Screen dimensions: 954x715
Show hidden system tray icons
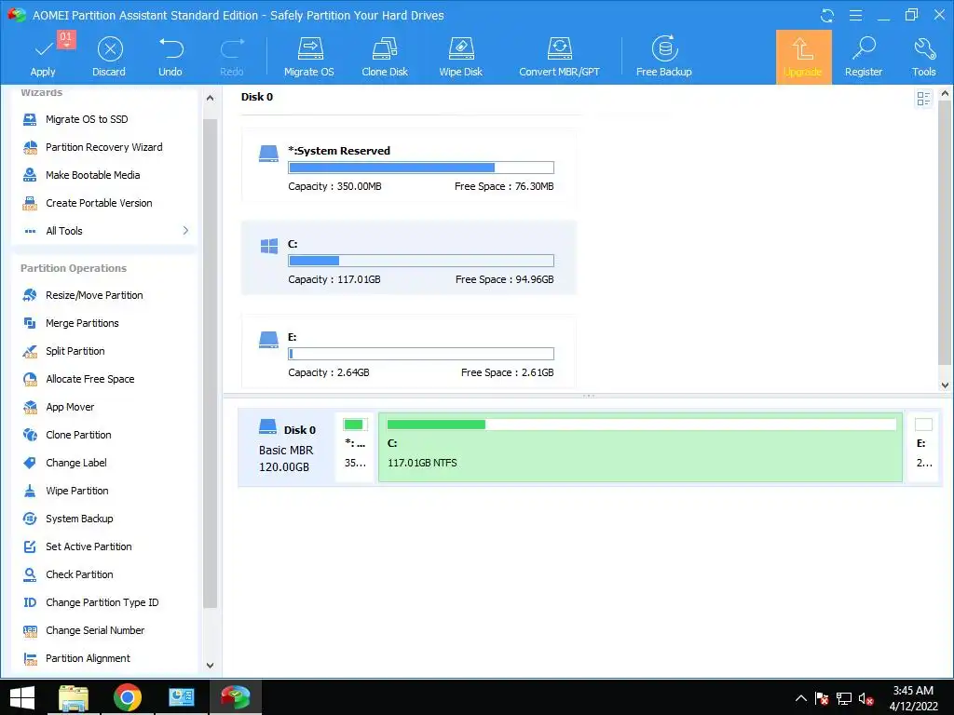(801, 698)
